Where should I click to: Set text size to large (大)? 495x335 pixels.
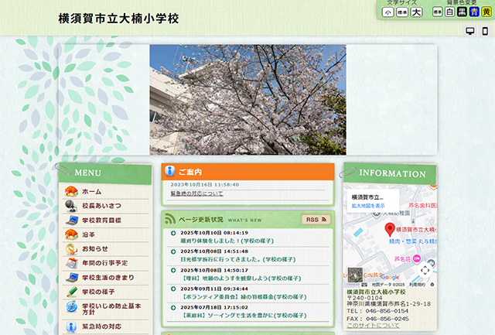pos(416,12)
